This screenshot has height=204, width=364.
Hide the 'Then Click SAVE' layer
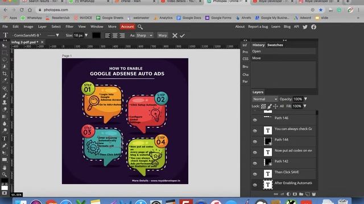[255, 174]
